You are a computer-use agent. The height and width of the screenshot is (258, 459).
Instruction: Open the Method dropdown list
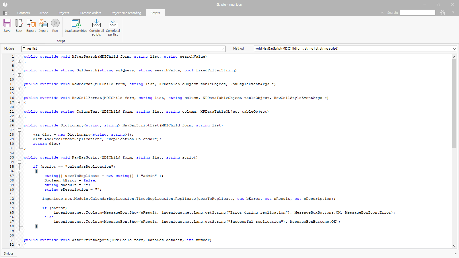(x=454, y=49)
